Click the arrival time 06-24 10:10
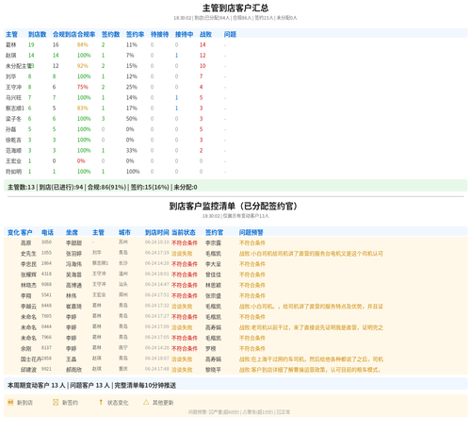 click(x=157, y=242)
